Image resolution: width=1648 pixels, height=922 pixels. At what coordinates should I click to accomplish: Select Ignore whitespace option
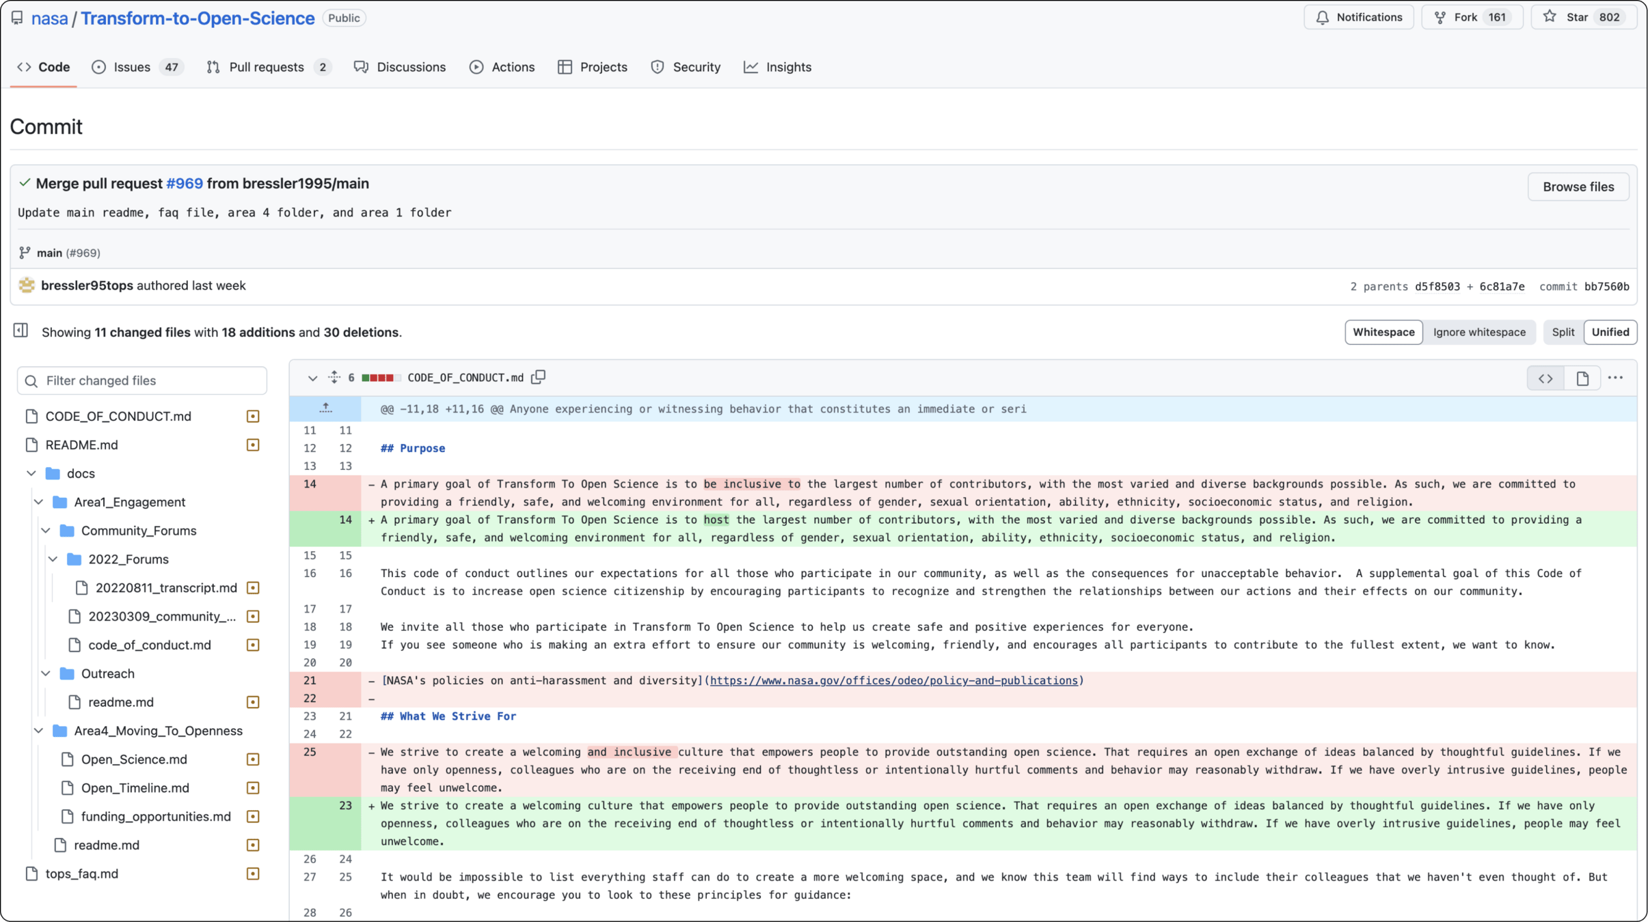pos(1478,332)
